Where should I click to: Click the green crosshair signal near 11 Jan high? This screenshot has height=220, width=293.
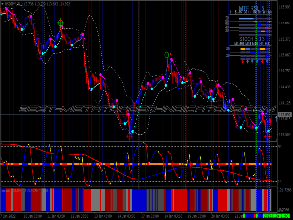pyautogui.click(x=60, y=23)
